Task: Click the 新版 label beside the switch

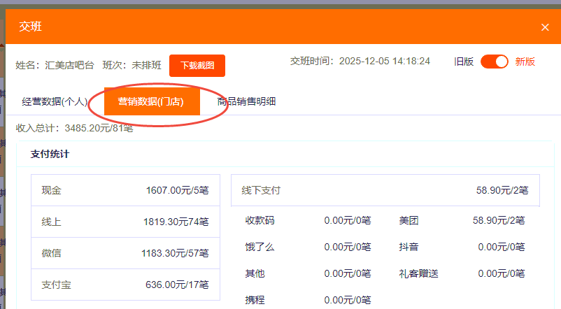Action: click(x=525, y=62)
